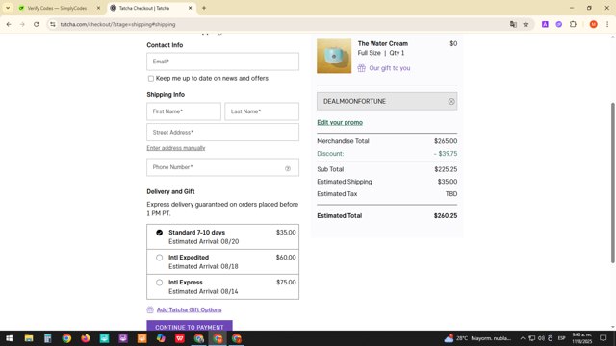Viewport: 616px width, 346px height.
Task: Click the phone number help question-mark icon
Action: pos(288,168)
